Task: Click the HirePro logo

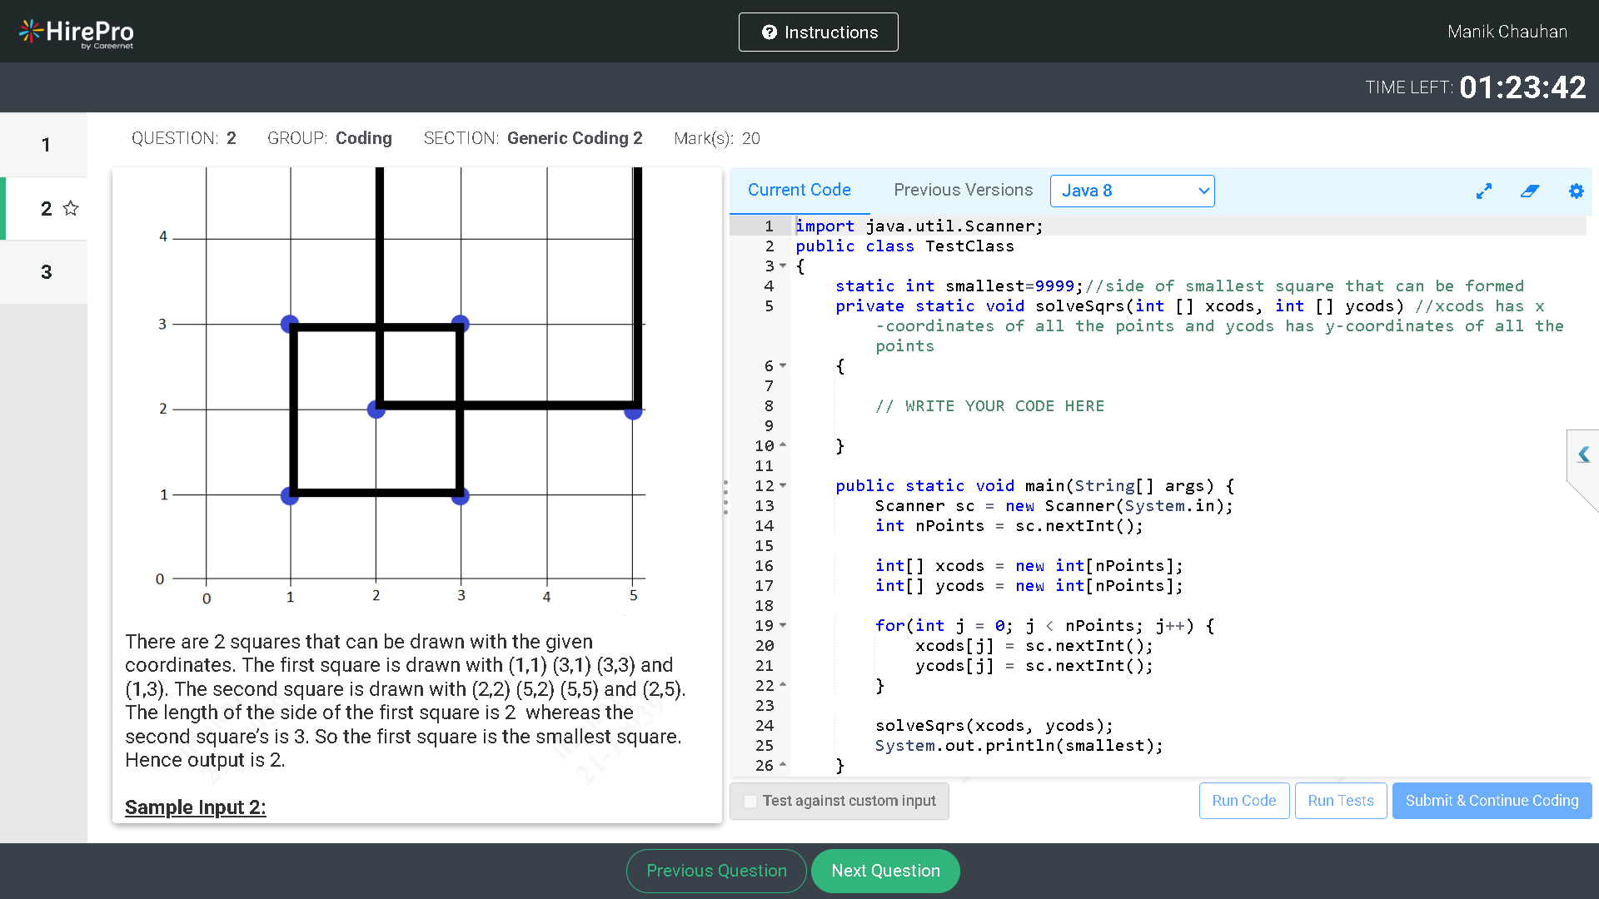Action: (77, 32)
